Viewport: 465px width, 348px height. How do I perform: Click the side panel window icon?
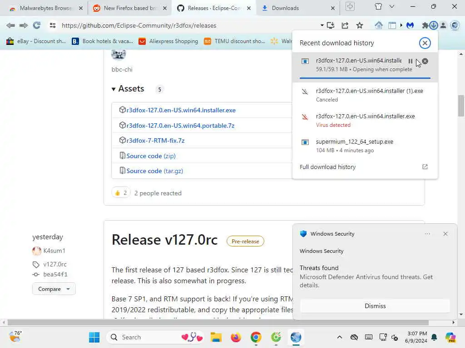tap(392, 25)
